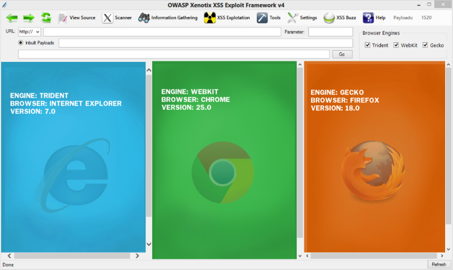453x270 pixels.
Task: Click the Firefox logo thumbnail
Action: tap(373, 171)
